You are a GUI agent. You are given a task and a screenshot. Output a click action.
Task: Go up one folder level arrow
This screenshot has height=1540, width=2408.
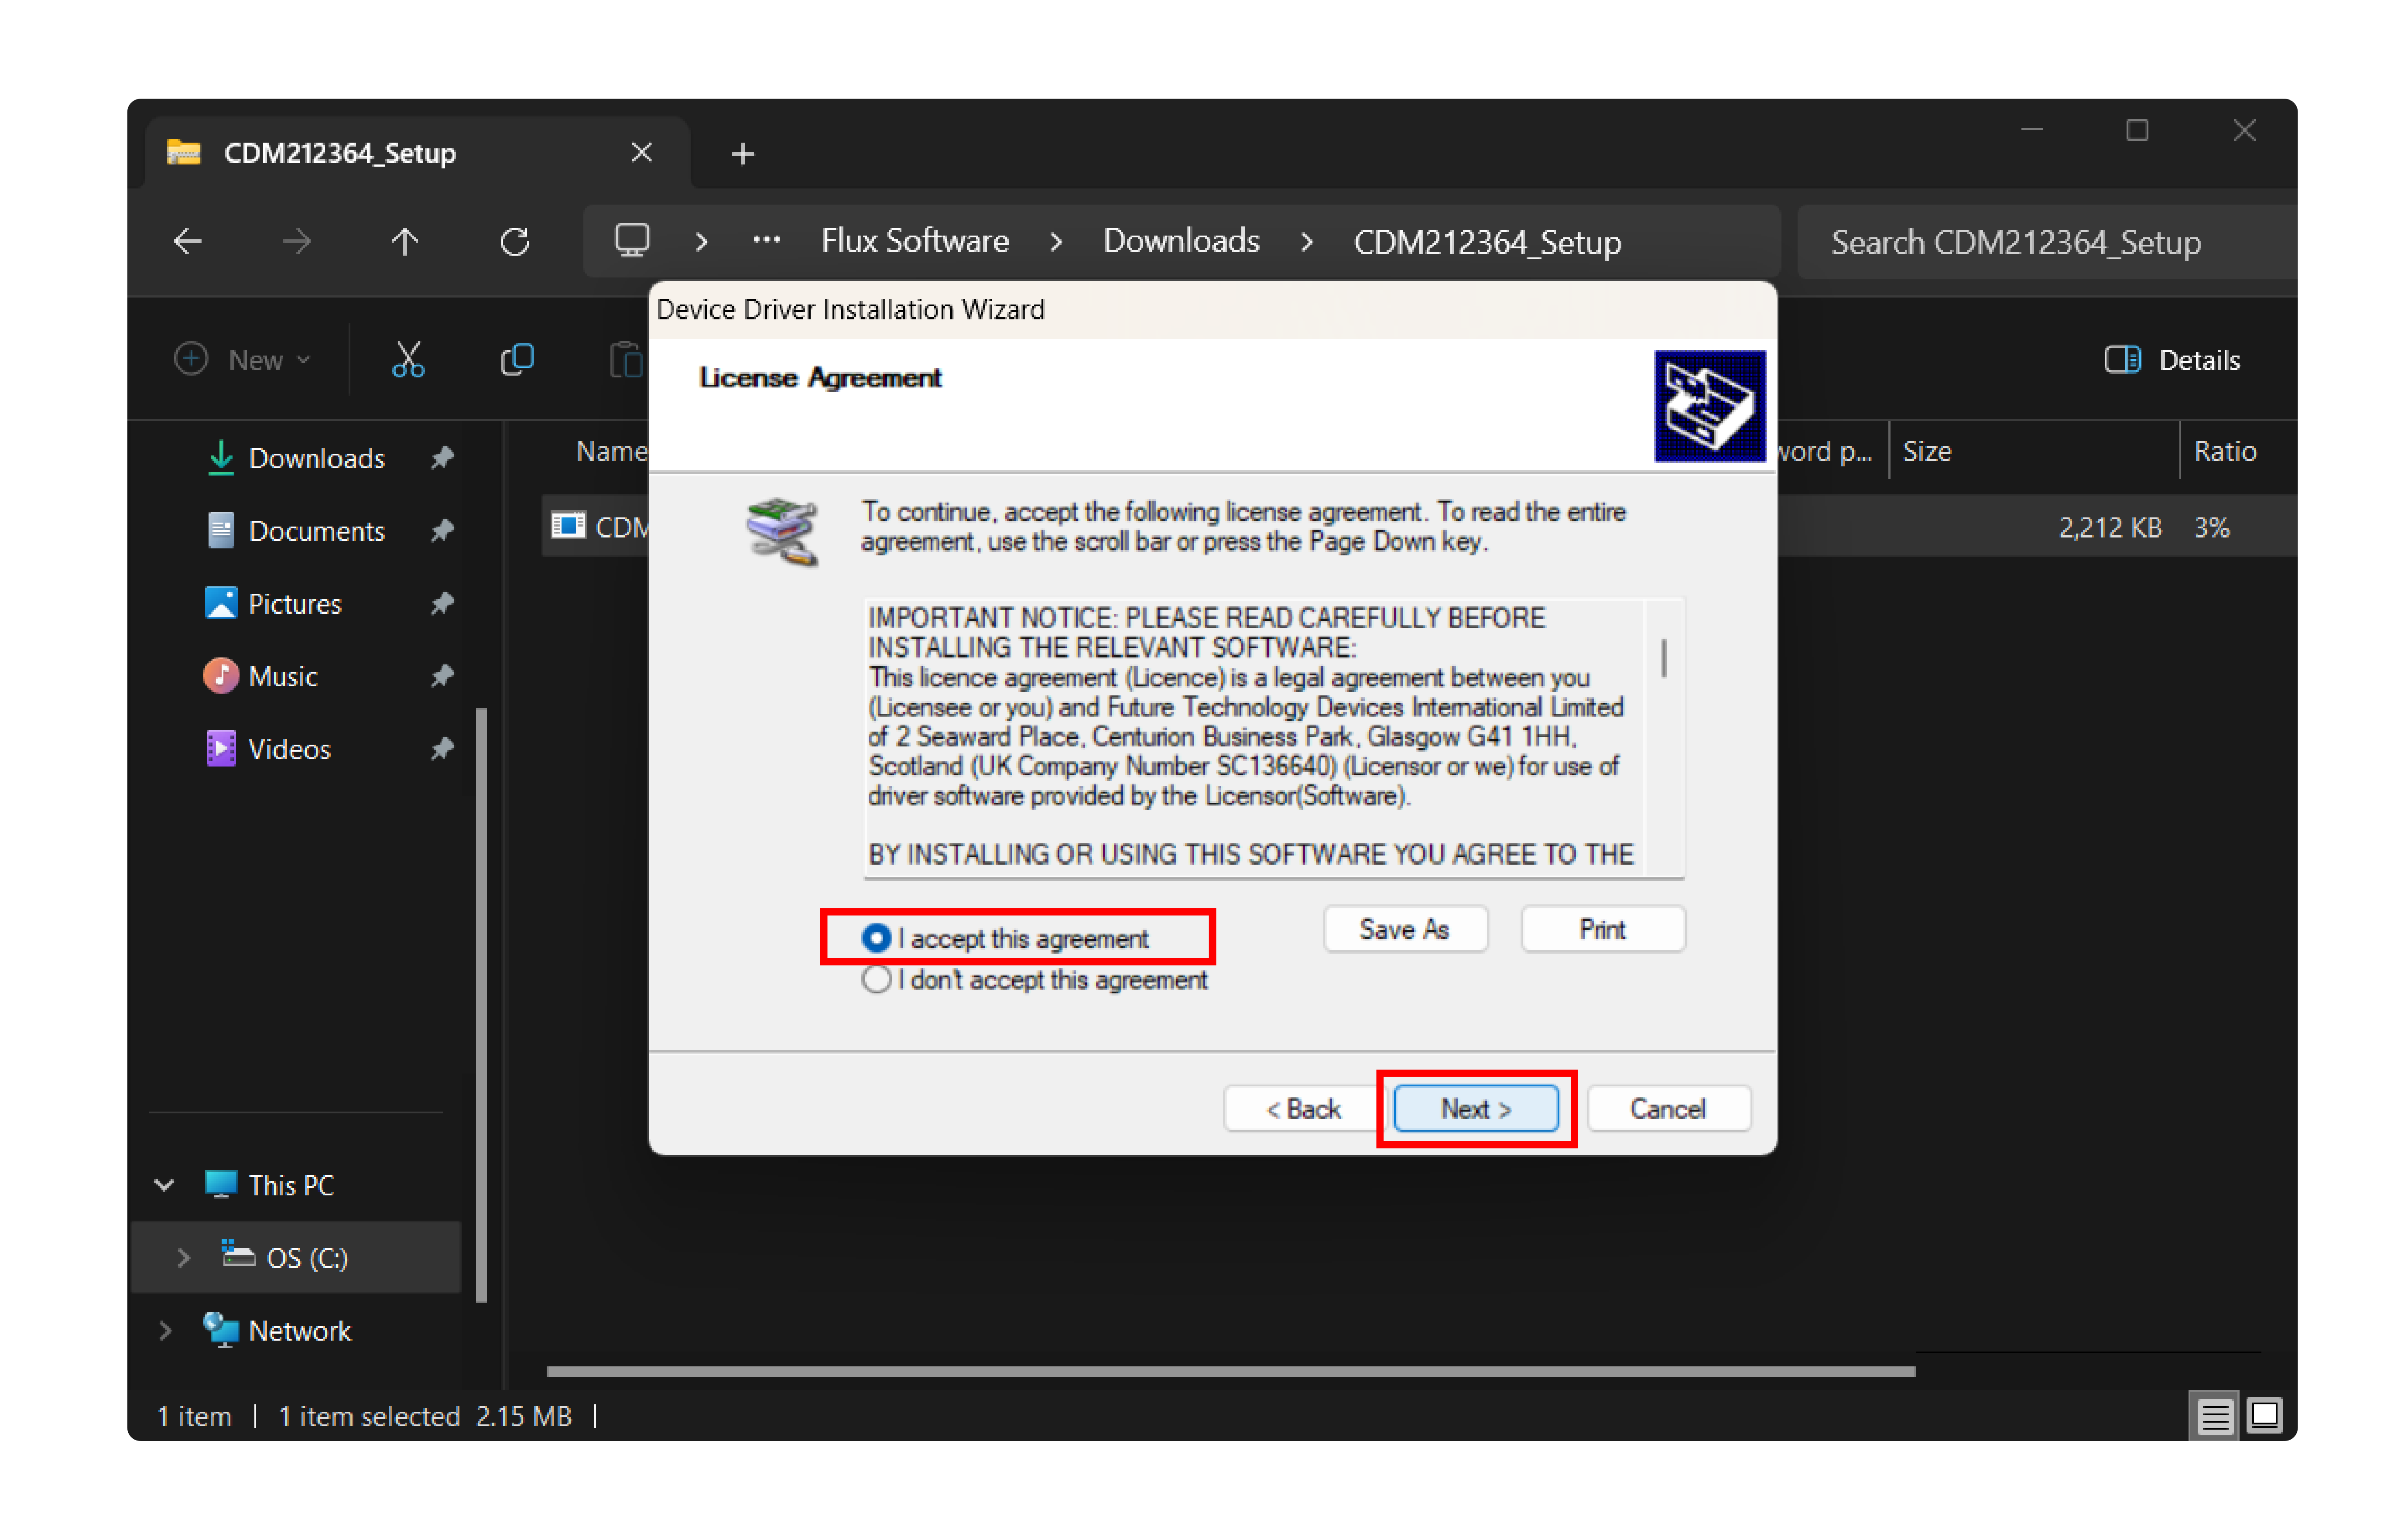(x=405, y=241)
